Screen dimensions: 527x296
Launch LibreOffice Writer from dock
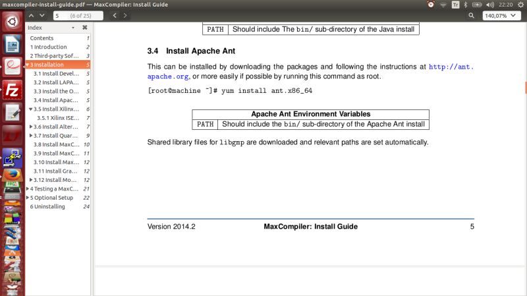[13, 44]
